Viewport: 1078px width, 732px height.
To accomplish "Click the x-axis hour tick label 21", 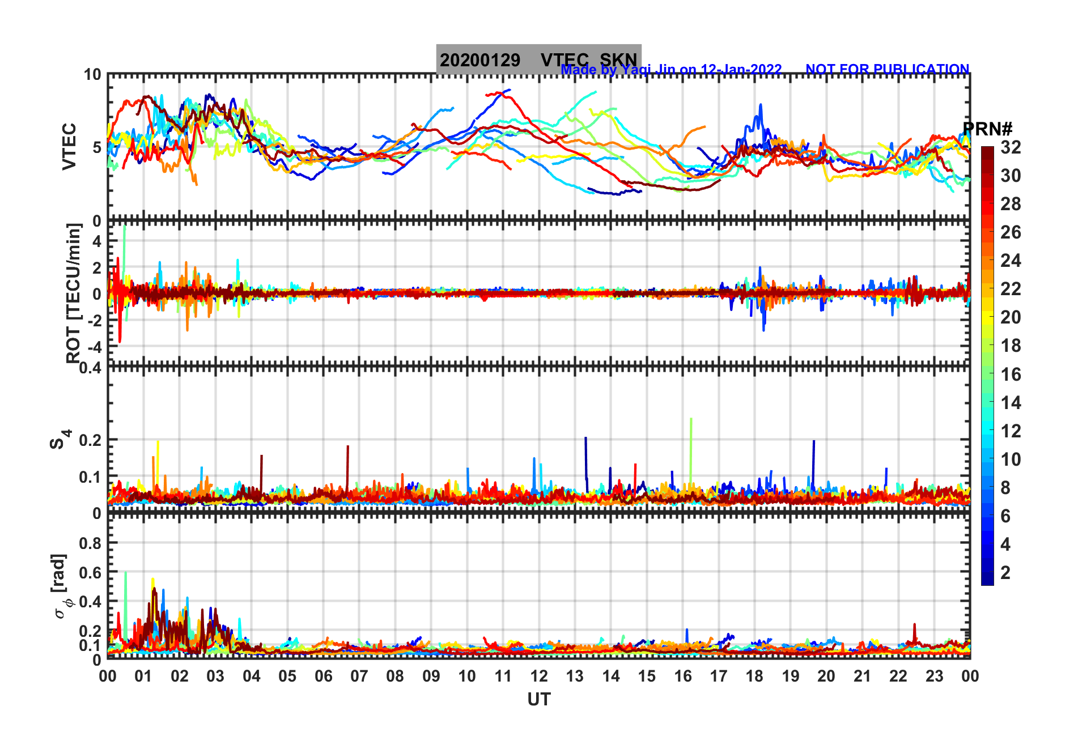I will [863, 676].
